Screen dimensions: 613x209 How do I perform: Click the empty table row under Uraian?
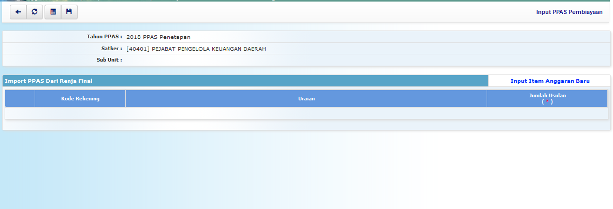[x=306, y=113]
